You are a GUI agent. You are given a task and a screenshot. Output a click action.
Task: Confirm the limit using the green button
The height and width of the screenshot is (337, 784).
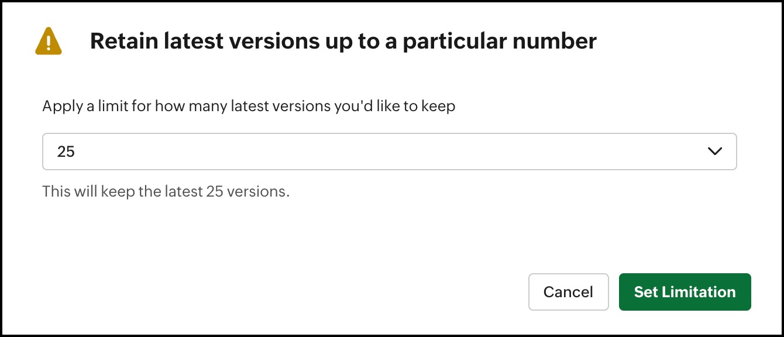(685, 292)
